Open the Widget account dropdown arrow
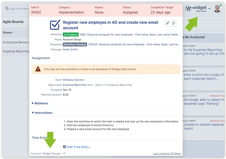Screen dimensions: 226x159 pos(209,9)
